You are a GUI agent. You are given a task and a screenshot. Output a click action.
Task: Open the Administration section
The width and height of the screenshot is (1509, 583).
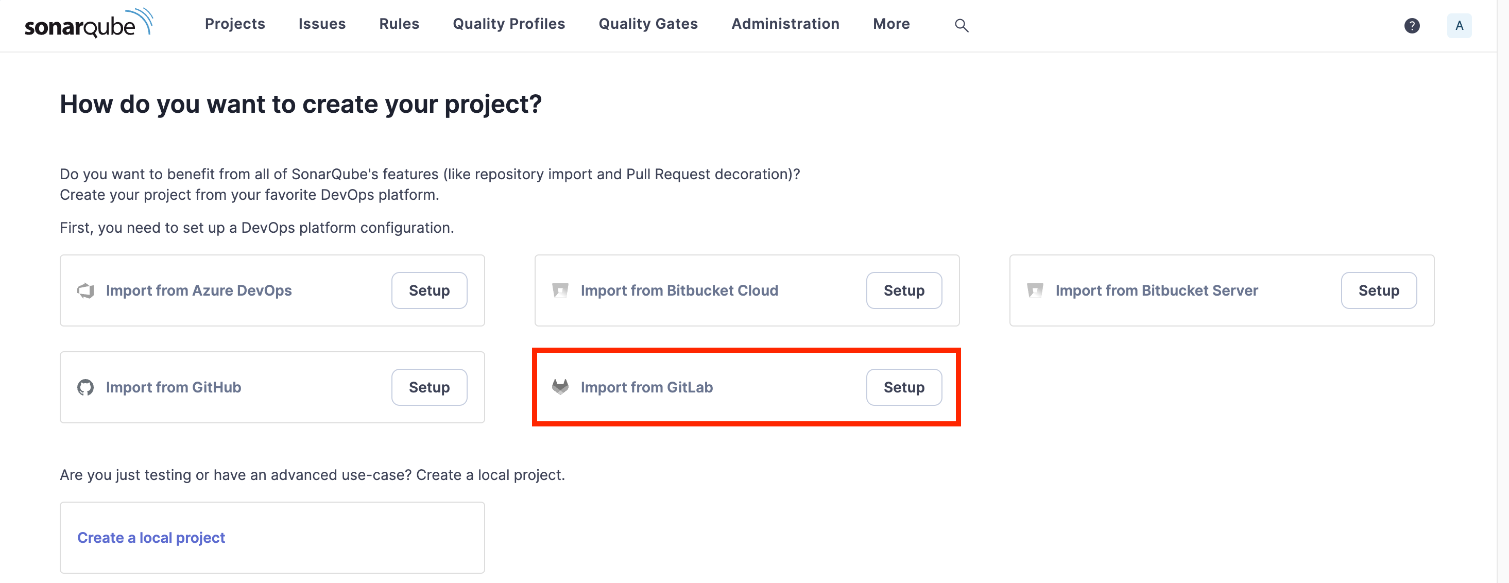point(785,24)
